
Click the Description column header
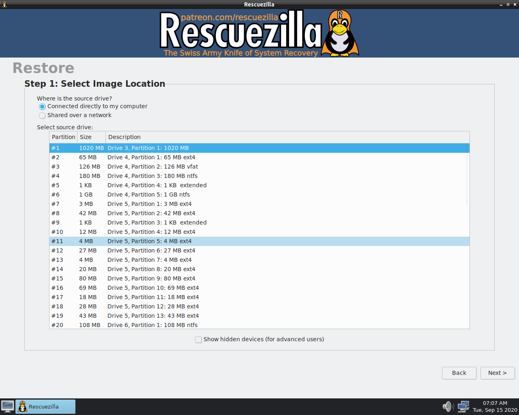coord(124,137)
